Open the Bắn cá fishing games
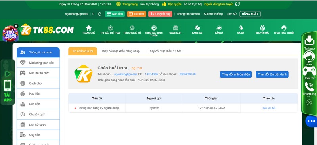 [x=219, y=30]
